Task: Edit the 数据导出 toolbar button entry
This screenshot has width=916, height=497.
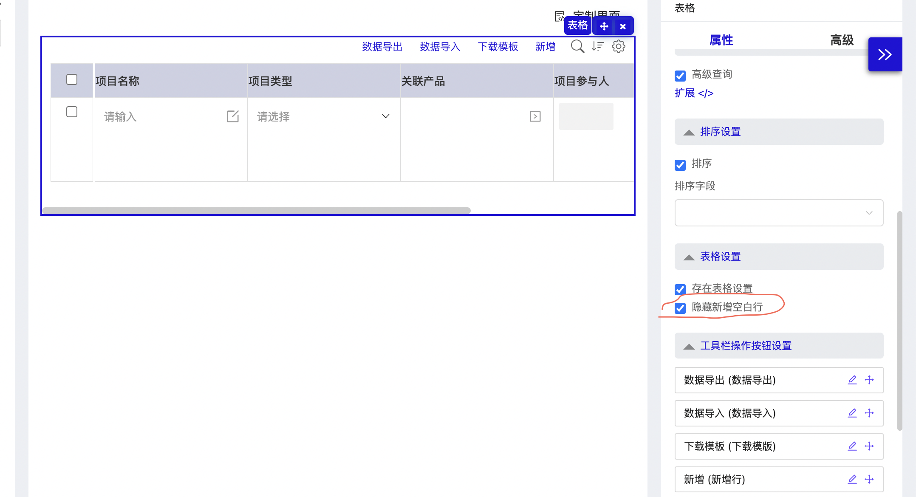Action: [852, 380]
